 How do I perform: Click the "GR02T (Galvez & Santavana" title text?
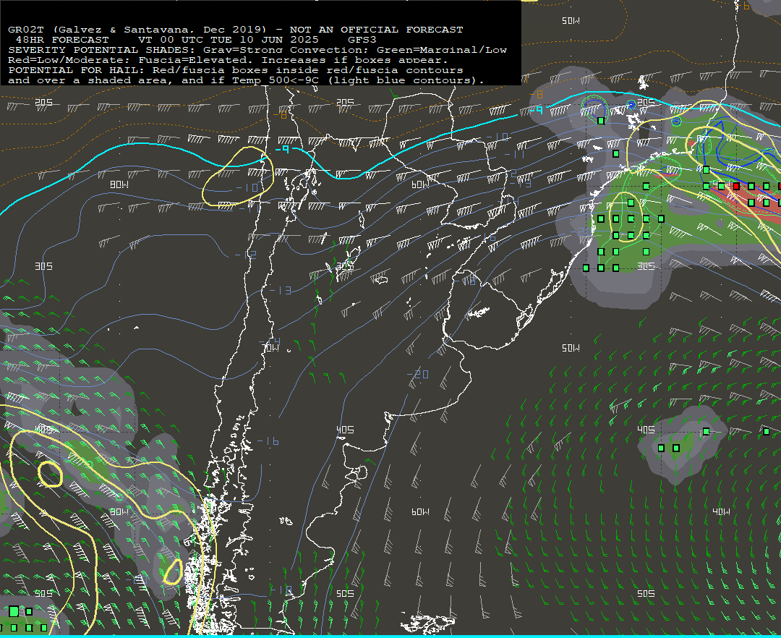pyautogui.click(x=101, y=30)
